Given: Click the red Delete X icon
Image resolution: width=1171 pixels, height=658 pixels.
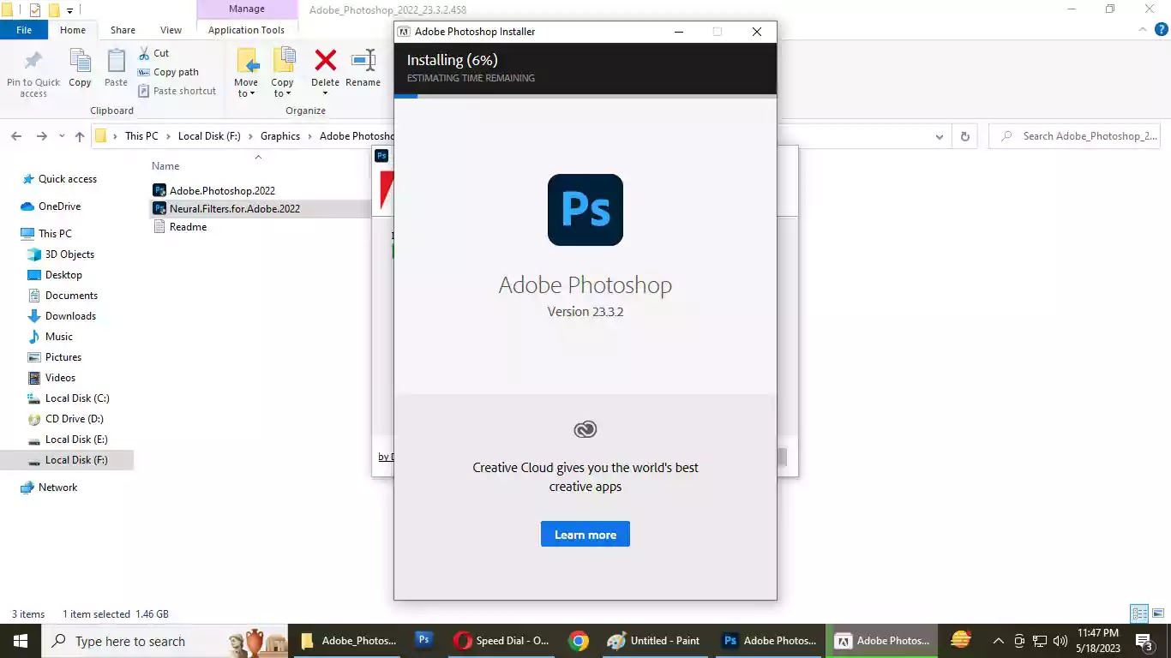Looking at the screenshot, I should pos(326,60).
